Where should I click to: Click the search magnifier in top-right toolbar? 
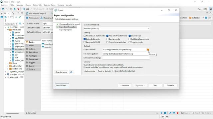[x=199, y=9]
